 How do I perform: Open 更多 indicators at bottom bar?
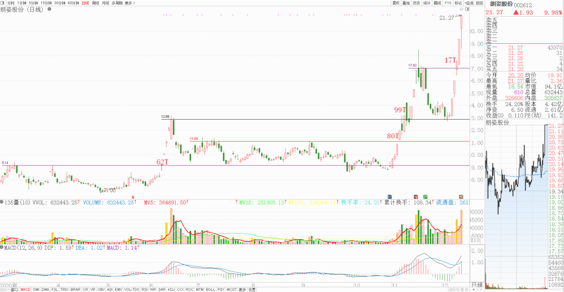coord(242,289)
